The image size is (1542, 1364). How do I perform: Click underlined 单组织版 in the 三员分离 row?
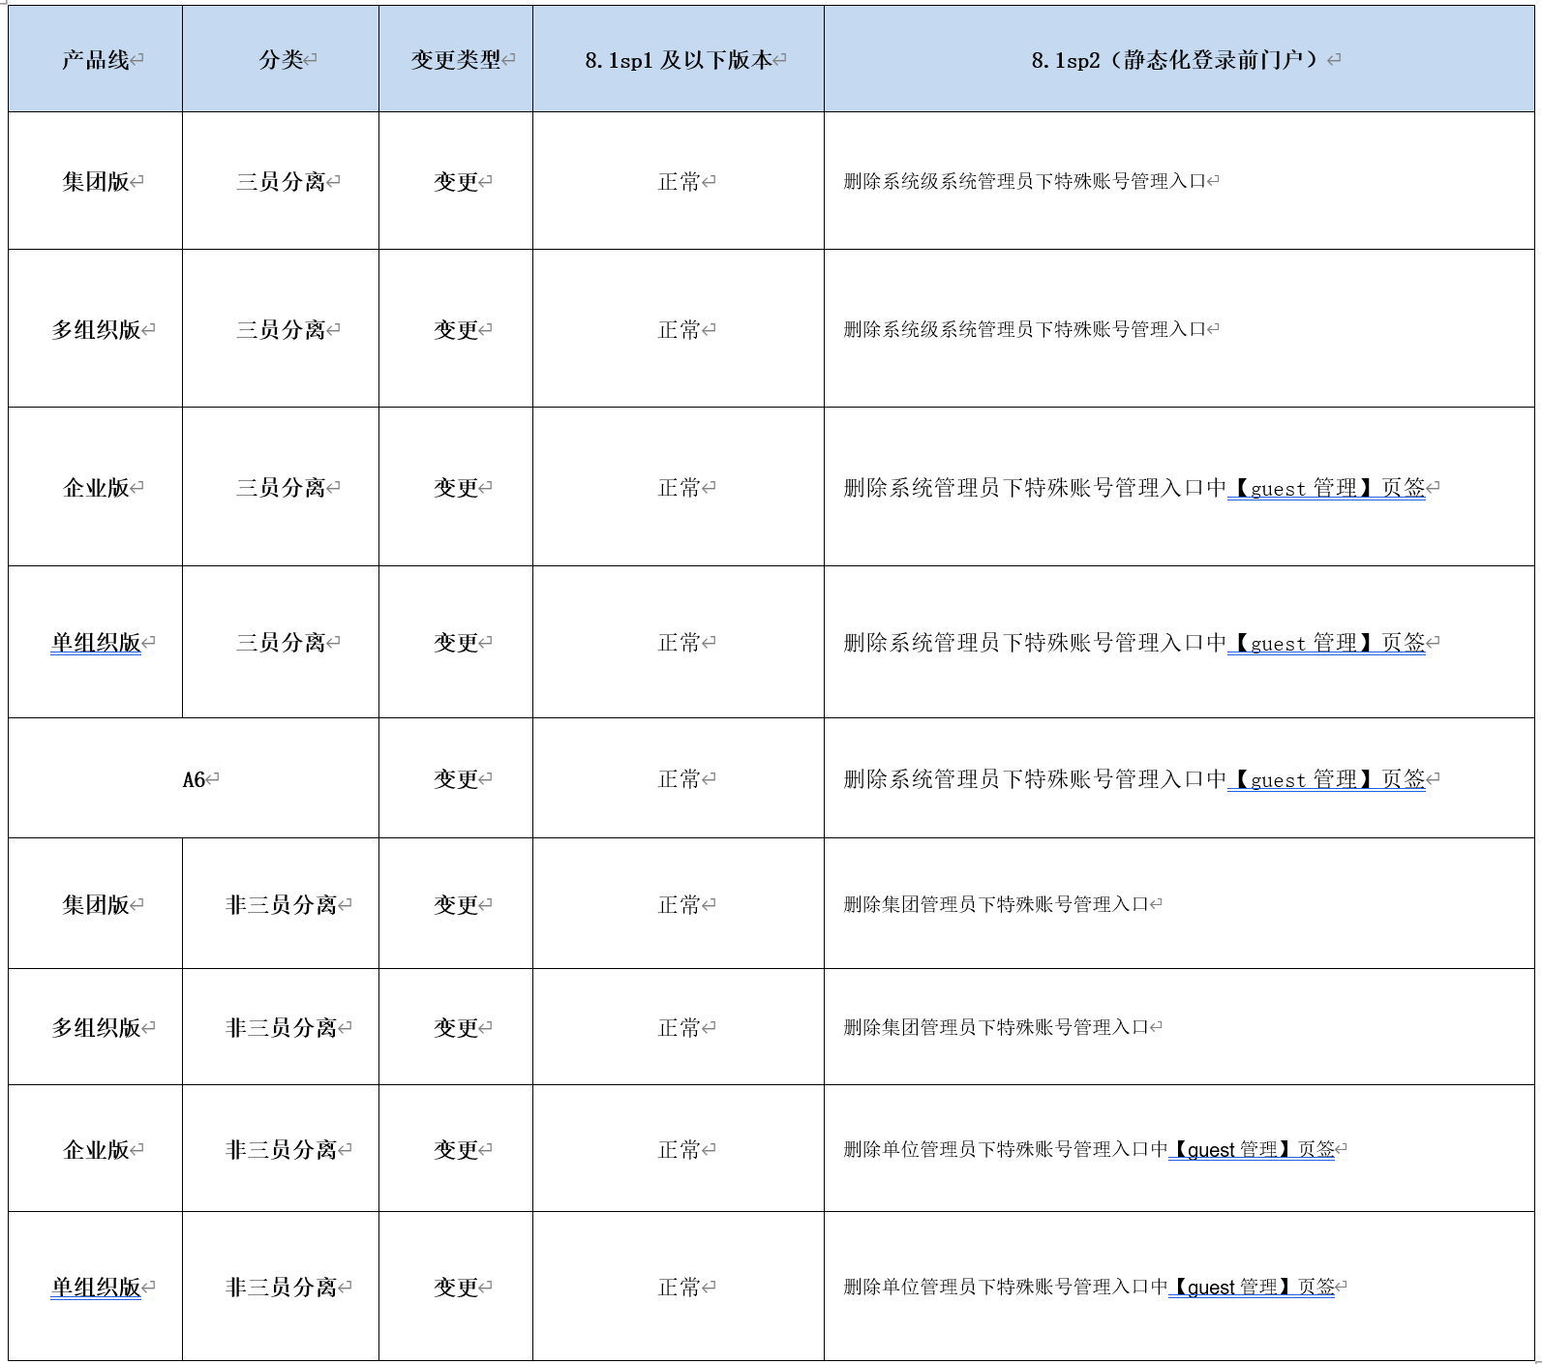[96, 643]
